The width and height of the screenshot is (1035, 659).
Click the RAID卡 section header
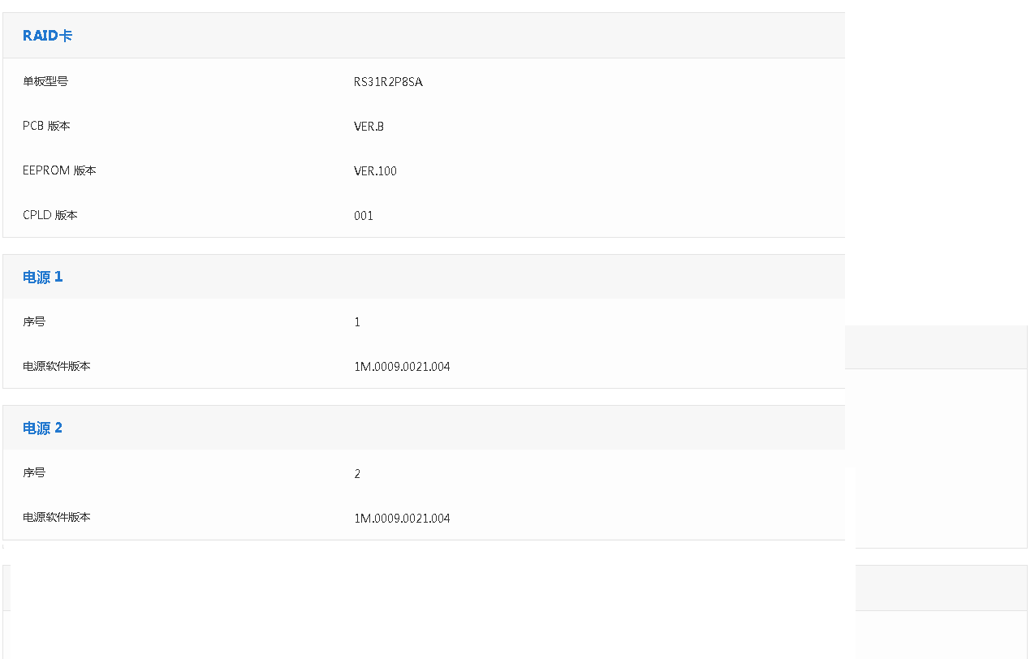[x=48, y=36]
